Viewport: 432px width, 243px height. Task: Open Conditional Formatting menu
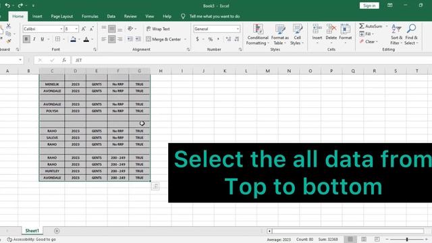click(x=258, y=34)
